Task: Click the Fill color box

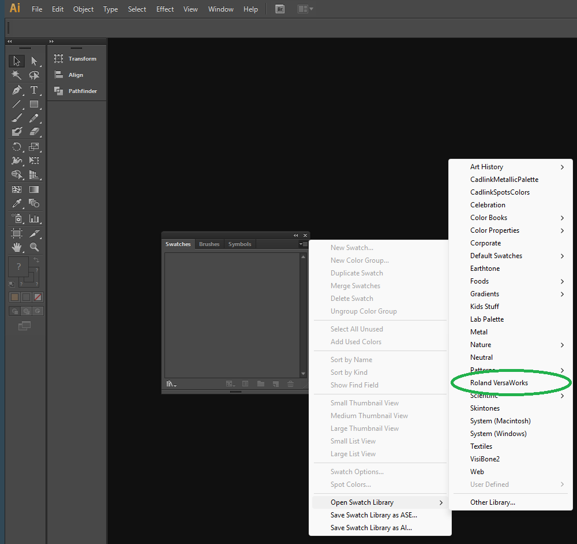Action: [18, 267]
